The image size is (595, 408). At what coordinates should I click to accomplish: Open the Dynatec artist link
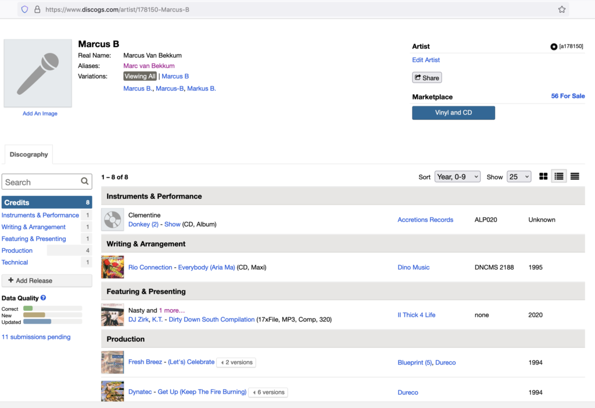pos(140,392)
